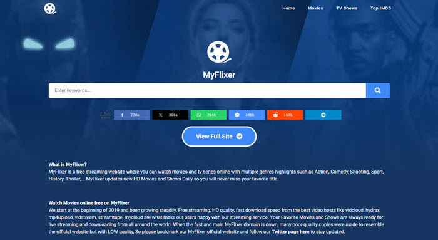
Task: Open the TV Shows nav item
Action: (347, 8)
